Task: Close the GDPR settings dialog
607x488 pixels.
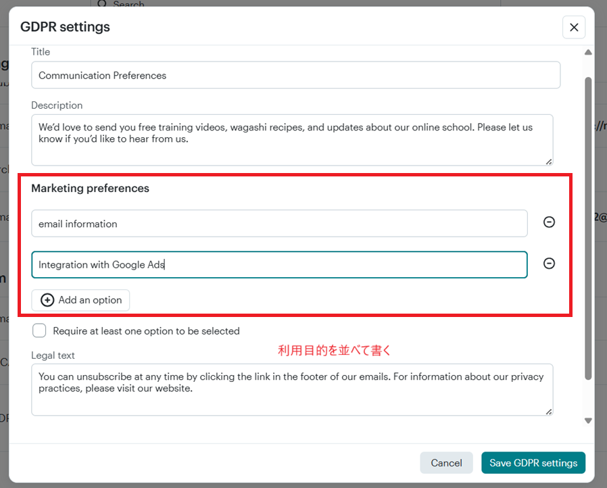Action: (574, 27)
